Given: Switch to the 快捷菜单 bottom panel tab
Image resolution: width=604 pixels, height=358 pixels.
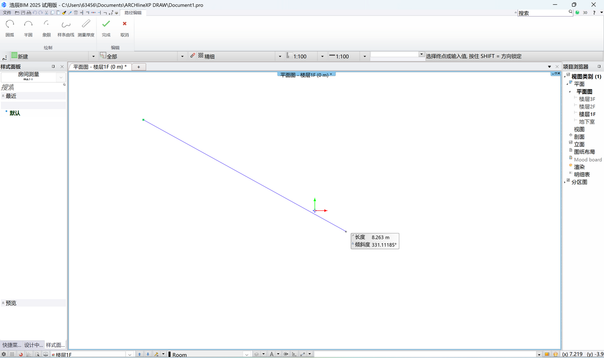Looking at the screenshot, I should [11, 345].
